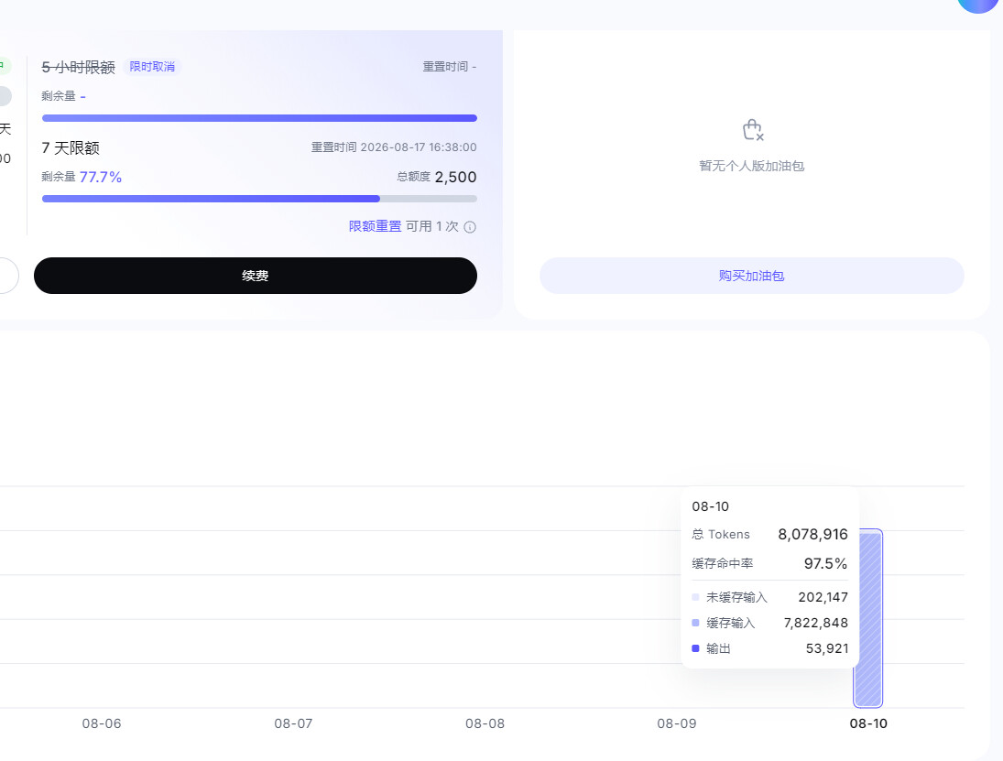Click the 暂无个人版加油包 message

(x=752, y=166)
